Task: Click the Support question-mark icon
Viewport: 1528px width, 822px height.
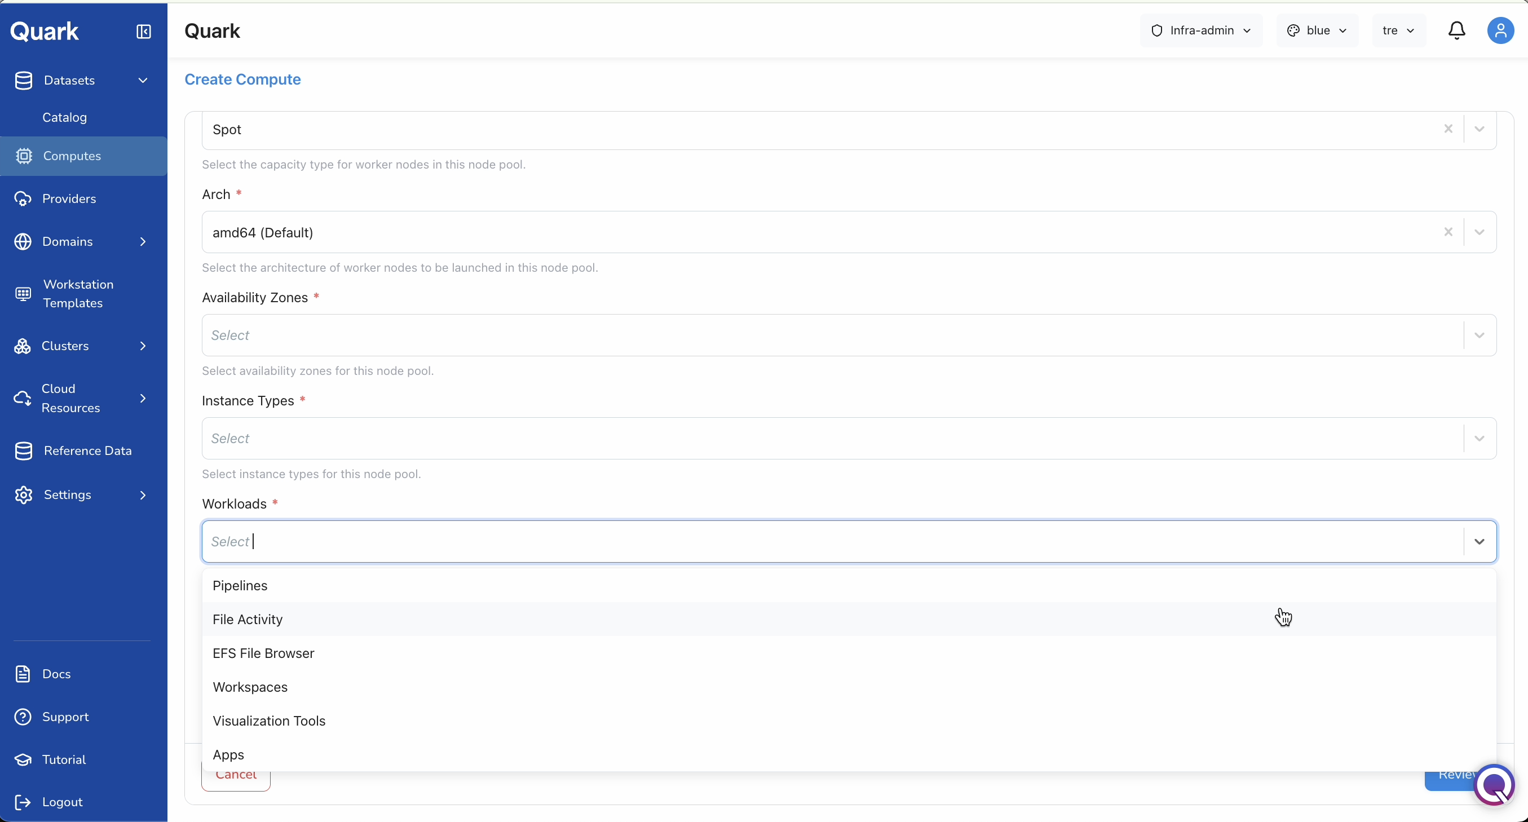Action: pos(23,717)
